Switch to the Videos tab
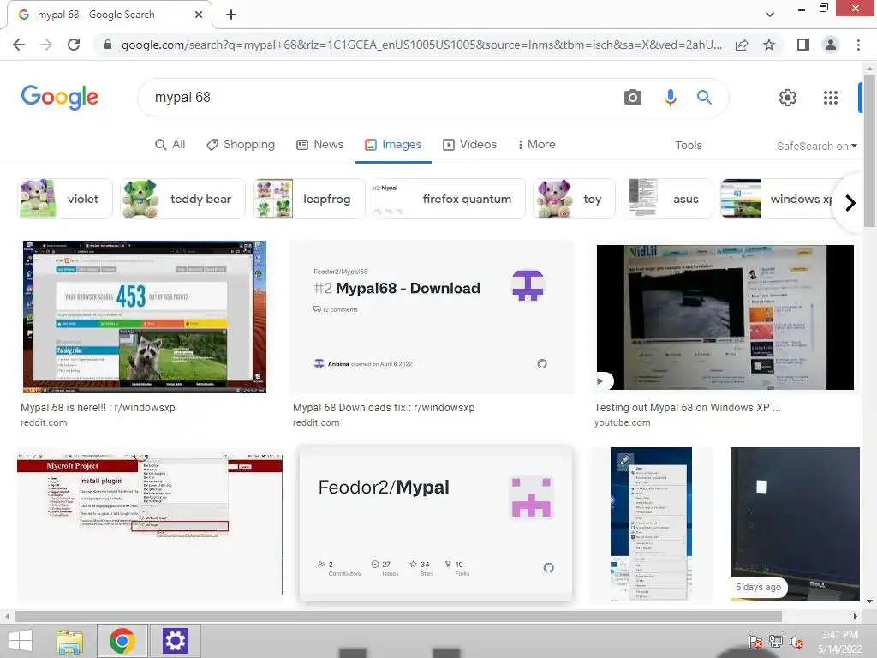This screenshot has height=658, width=877. coord(469,144)
